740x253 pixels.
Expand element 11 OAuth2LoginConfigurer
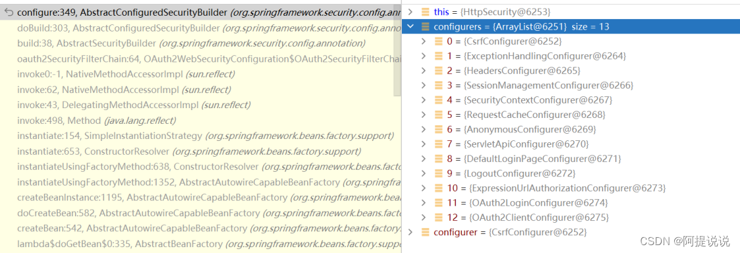tap(424, 203)
